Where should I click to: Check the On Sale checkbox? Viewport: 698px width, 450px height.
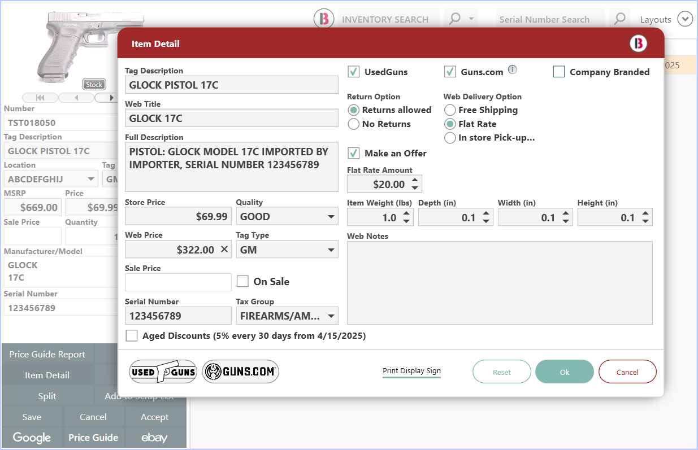click(242, 281)
